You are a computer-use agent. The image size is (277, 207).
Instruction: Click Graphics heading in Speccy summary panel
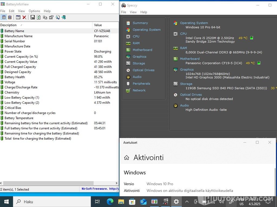(187, 70)
